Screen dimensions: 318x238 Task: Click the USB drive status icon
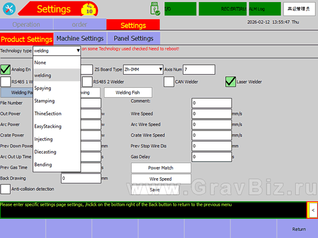[x=155, y=8]
